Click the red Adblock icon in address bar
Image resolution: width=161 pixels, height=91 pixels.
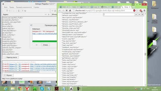pyautogui.click(x=134, y=11)
